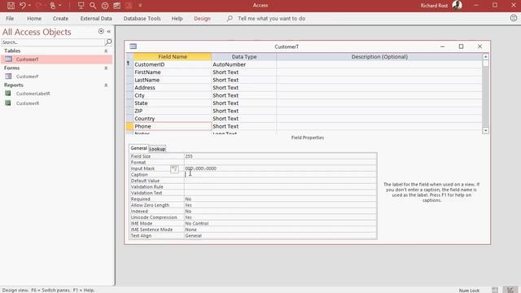Viewport: 521px width, 293px height.
Task: Click the form view icon in Quick Access
Action: point(116,6)
